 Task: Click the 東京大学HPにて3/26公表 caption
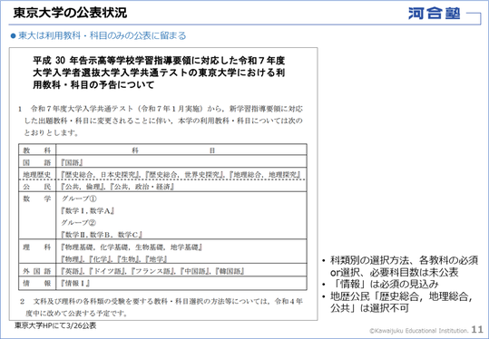click(x=55, y=326)
